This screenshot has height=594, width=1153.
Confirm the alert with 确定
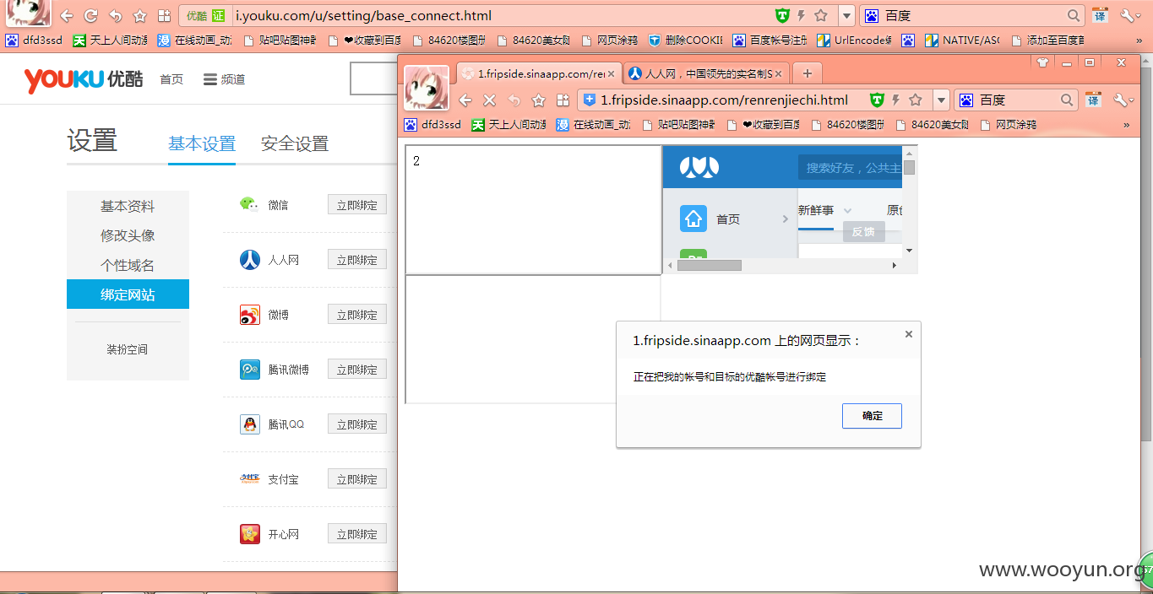(x=872, y=416)
